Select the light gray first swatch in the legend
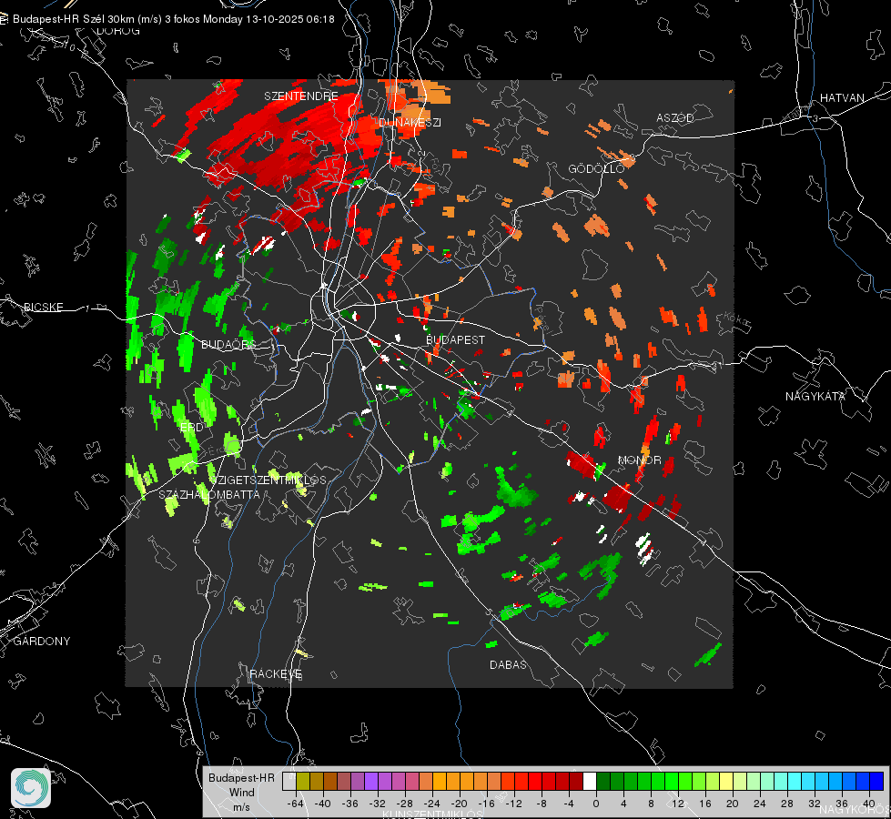The width and height of the screenshot is (891, 819). tap(289, 782)
